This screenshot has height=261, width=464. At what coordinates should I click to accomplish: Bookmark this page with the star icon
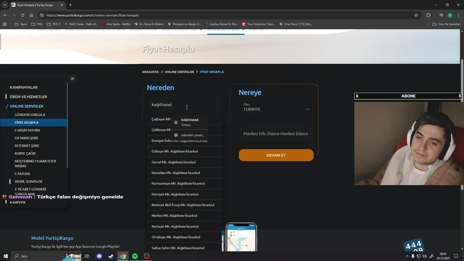click(x=416, y=15)
